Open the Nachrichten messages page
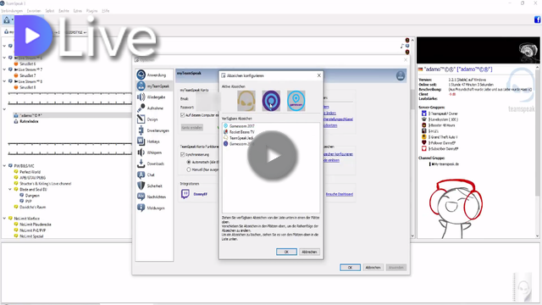The width and height of the screenshot is (542, 305). coord(152,197)
